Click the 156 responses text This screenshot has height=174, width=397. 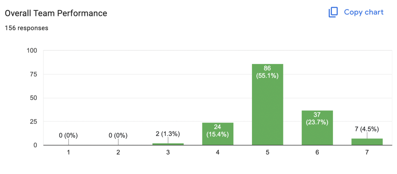(x=27, y=28)
